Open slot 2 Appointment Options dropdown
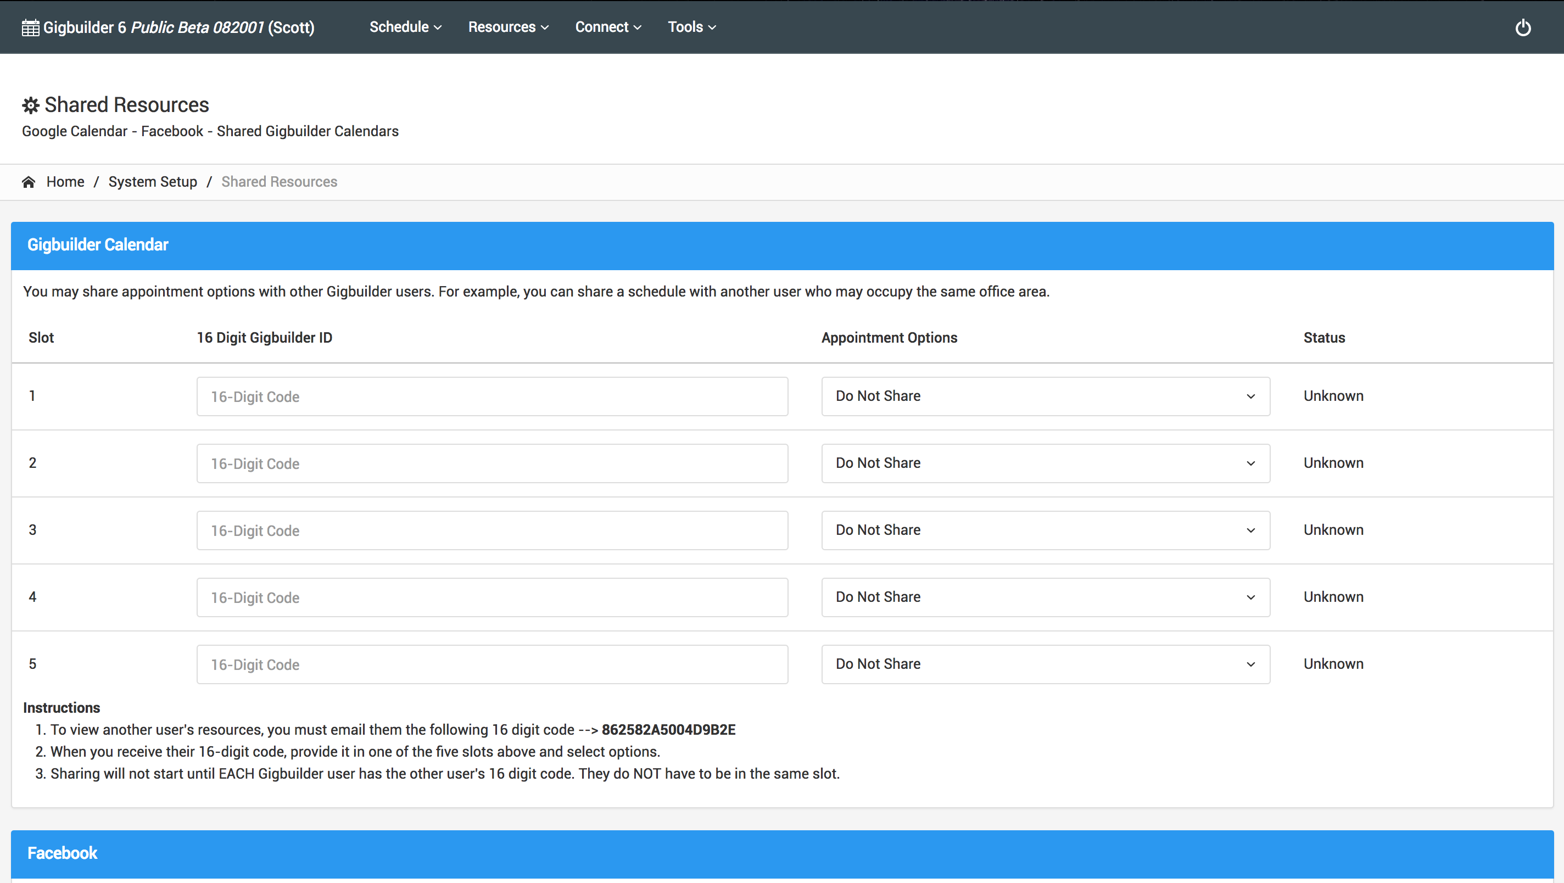This screenshot has height=883, width=1564. tap(1045, 463)
